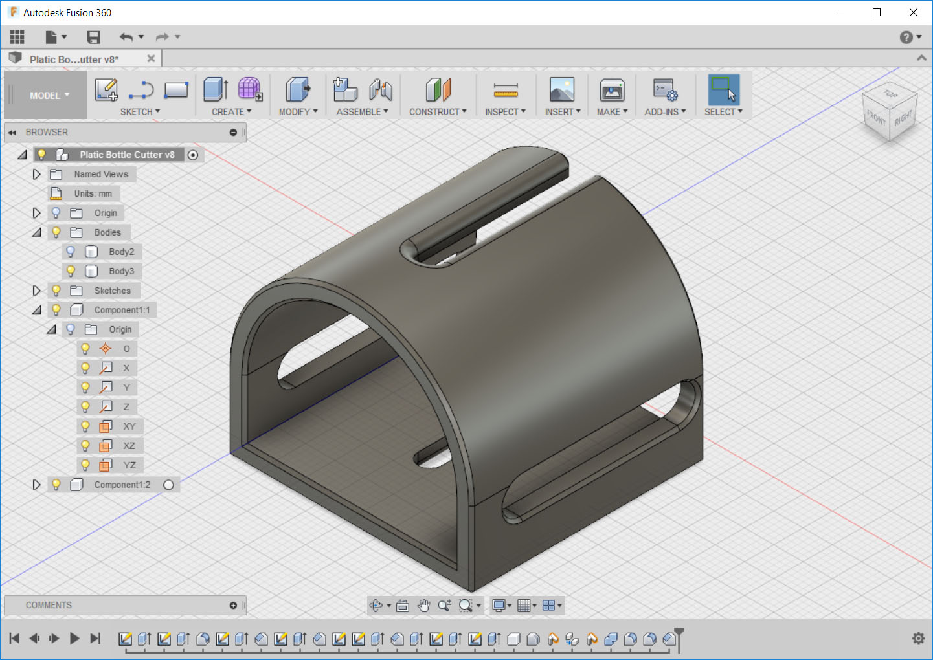
Task: Select the Create Form tool
Action: coord(250,89)
